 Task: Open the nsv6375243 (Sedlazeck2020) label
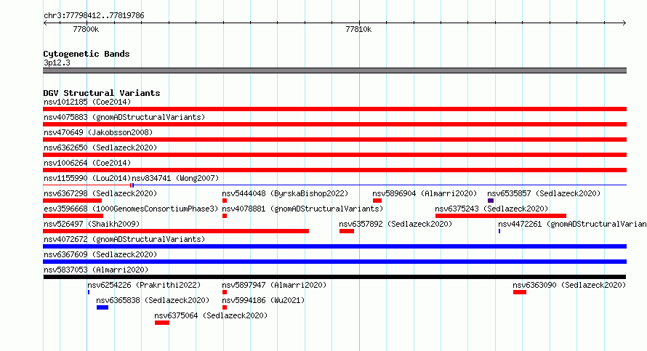coord(491,209)
